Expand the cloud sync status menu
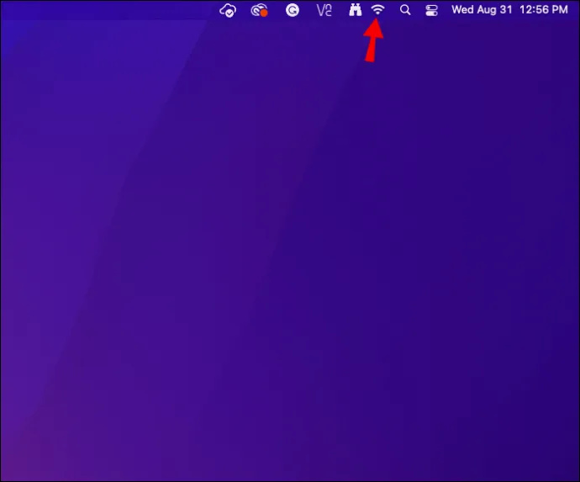Image resolution: width=580 pixels, height=482 pixels. [x=228, y=11]
